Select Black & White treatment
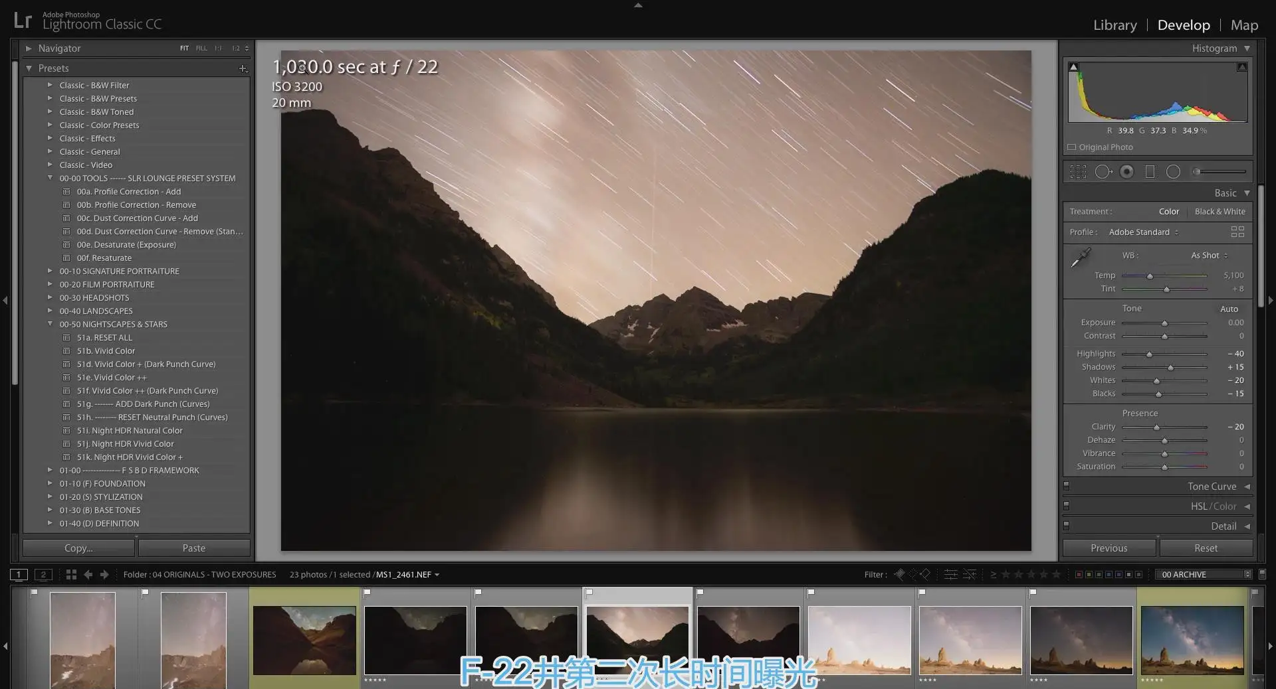Image resolution: width=1276 pixels, height=689 pixels. point(1220,212)
